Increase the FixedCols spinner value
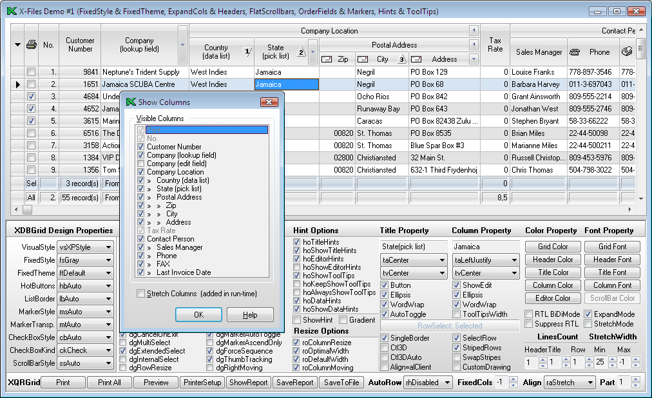Screen dimensions: 652x398 click(513, 379)
